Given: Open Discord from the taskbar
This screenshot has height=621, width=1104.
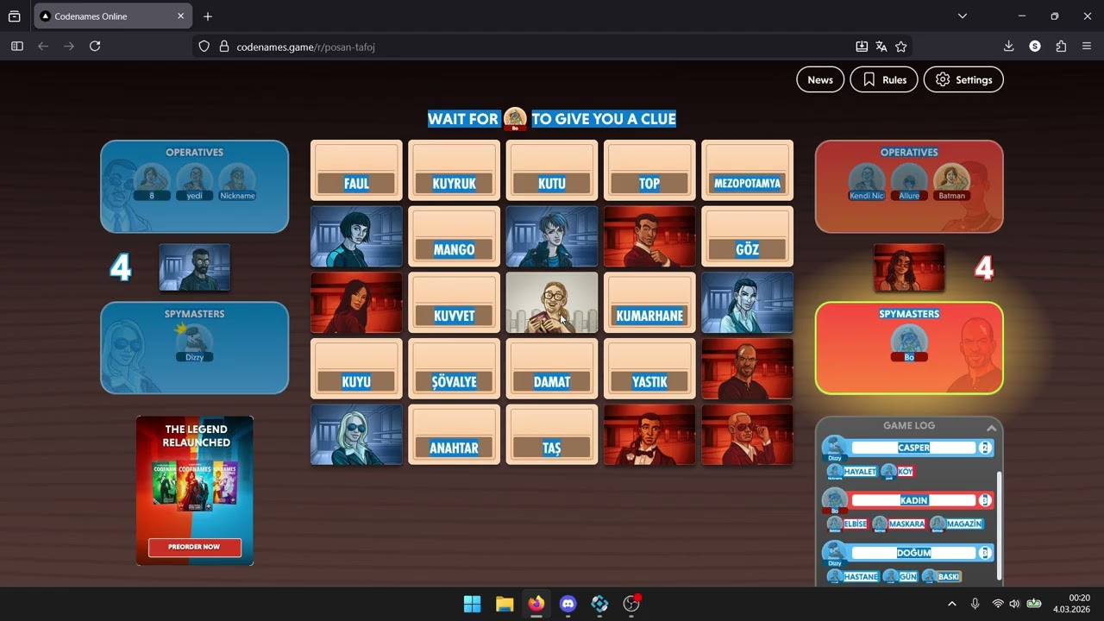Looking at the screenshot, I should pyautogui.click(x=568, y=604).
